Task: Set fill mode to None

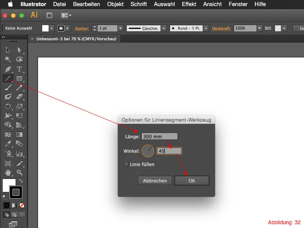Action: 22,205
